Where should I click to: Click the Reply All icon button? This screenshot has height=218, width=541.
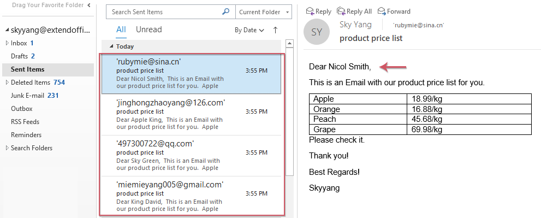354,11
